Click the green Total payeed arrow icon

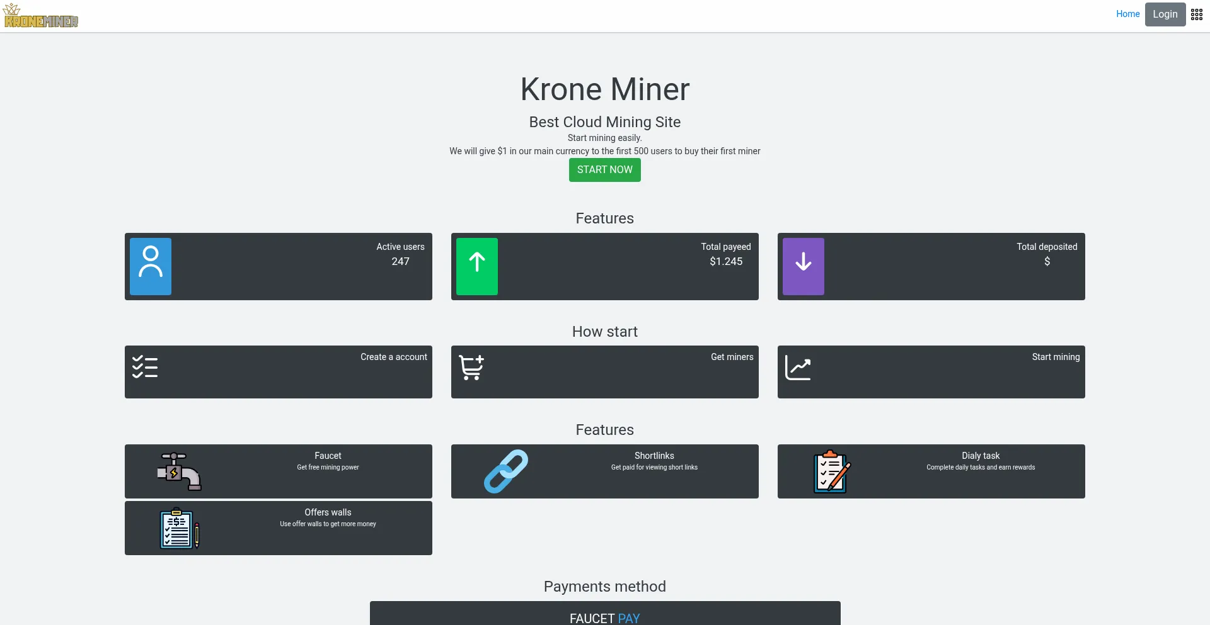tap(477, 266)
